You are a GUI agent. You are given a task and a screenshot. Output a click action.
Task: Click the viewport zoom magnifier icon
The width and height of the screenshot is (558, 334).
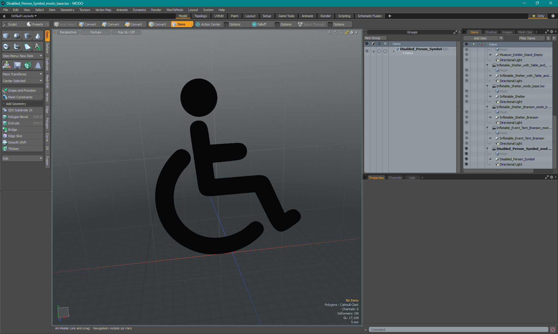tap(341, 32)
